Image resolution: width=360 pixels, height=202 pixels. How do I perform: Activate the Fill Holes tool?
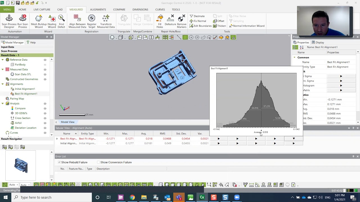click(x=160, y=22)
